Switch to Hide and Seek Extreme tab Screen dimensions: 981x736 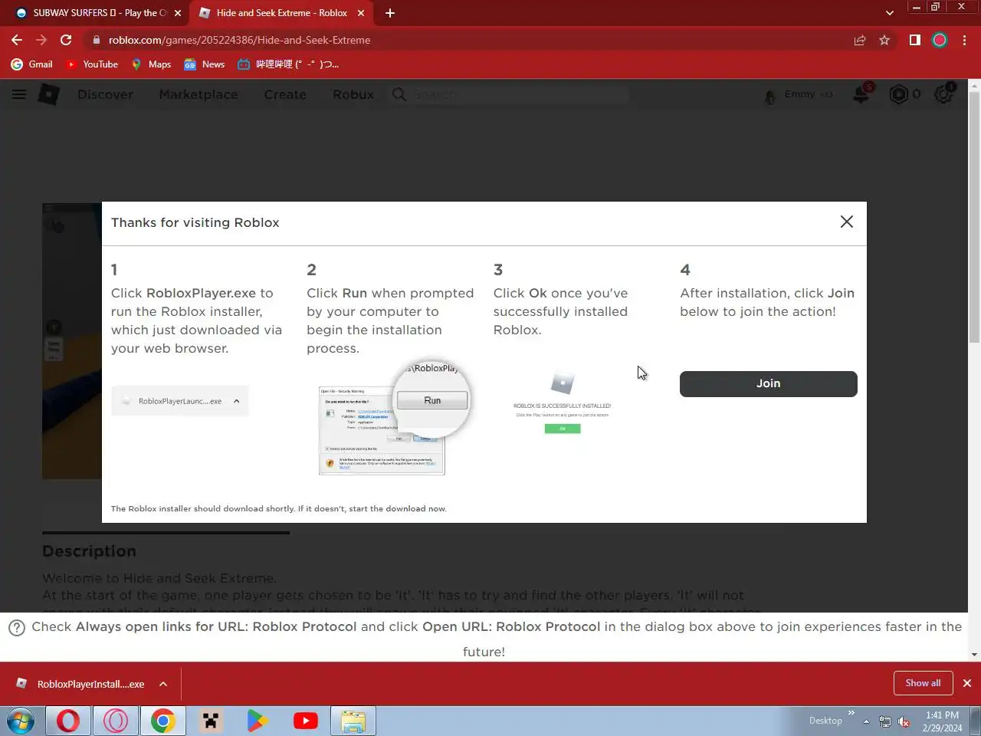[x=280, y=13]
